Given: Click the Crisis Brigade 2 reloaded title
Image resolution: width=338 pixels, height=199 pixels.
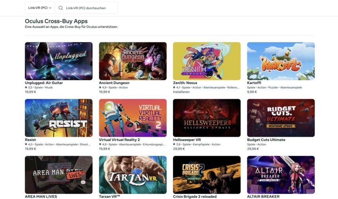Looking at the screenshot, I should pyautogui.click(x=195, y=197).
